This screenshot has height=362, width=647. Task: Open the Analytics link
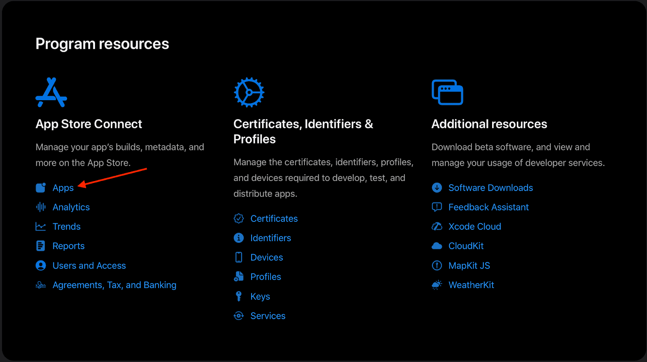tap(71, 207)
